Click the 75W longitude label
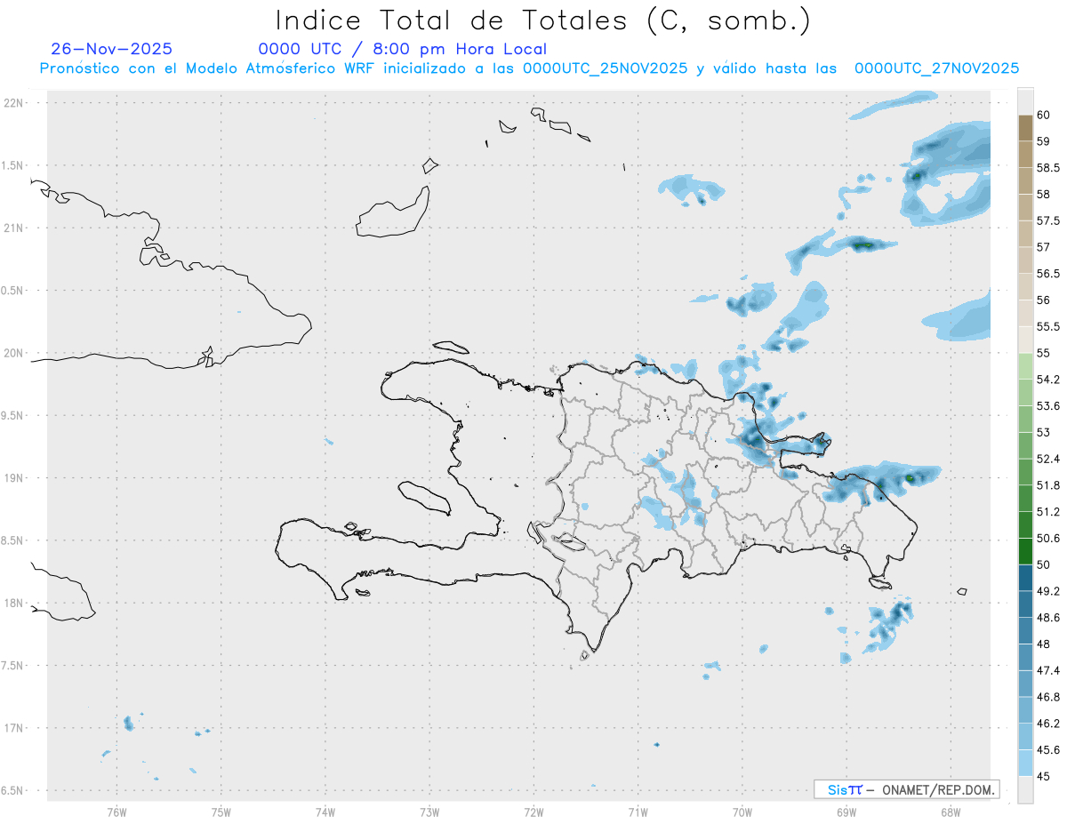Screen dimensions: 1067x824 coord(221,812)
